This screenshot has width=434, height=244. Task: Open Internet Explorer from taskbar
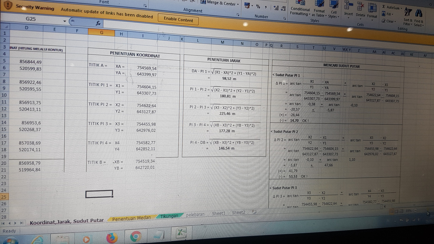37,240
